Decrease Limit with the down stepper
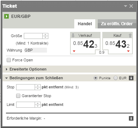138x128 pixels. pyautogui.click(x=37, y=106)
